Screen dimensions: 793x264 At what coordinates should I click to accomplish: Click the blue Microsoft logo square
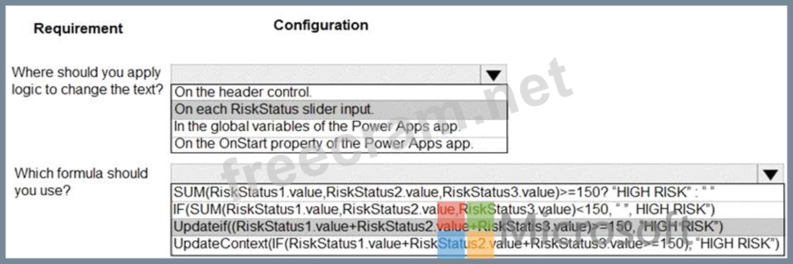pyautogui.click(x=451, y=244)
